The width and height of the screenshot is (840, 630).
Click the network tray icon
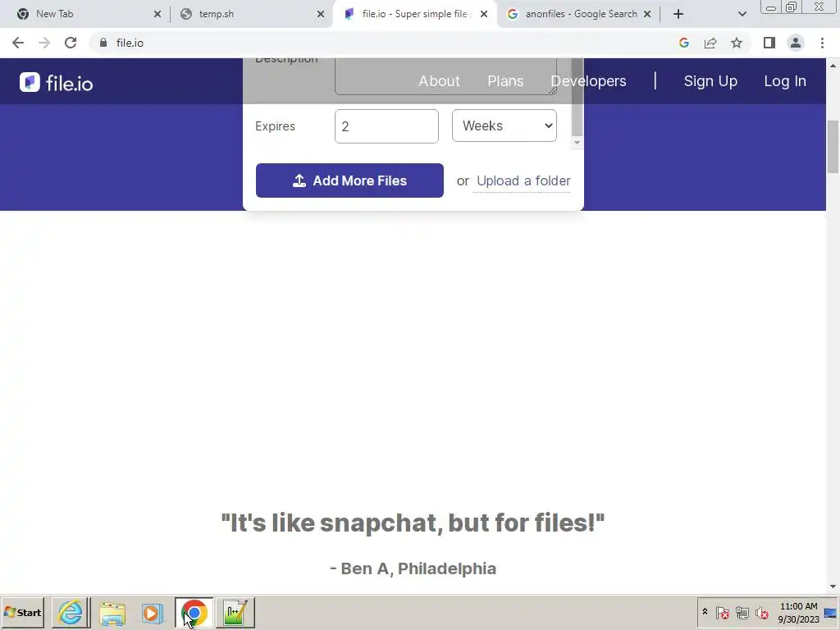(742, 612)
